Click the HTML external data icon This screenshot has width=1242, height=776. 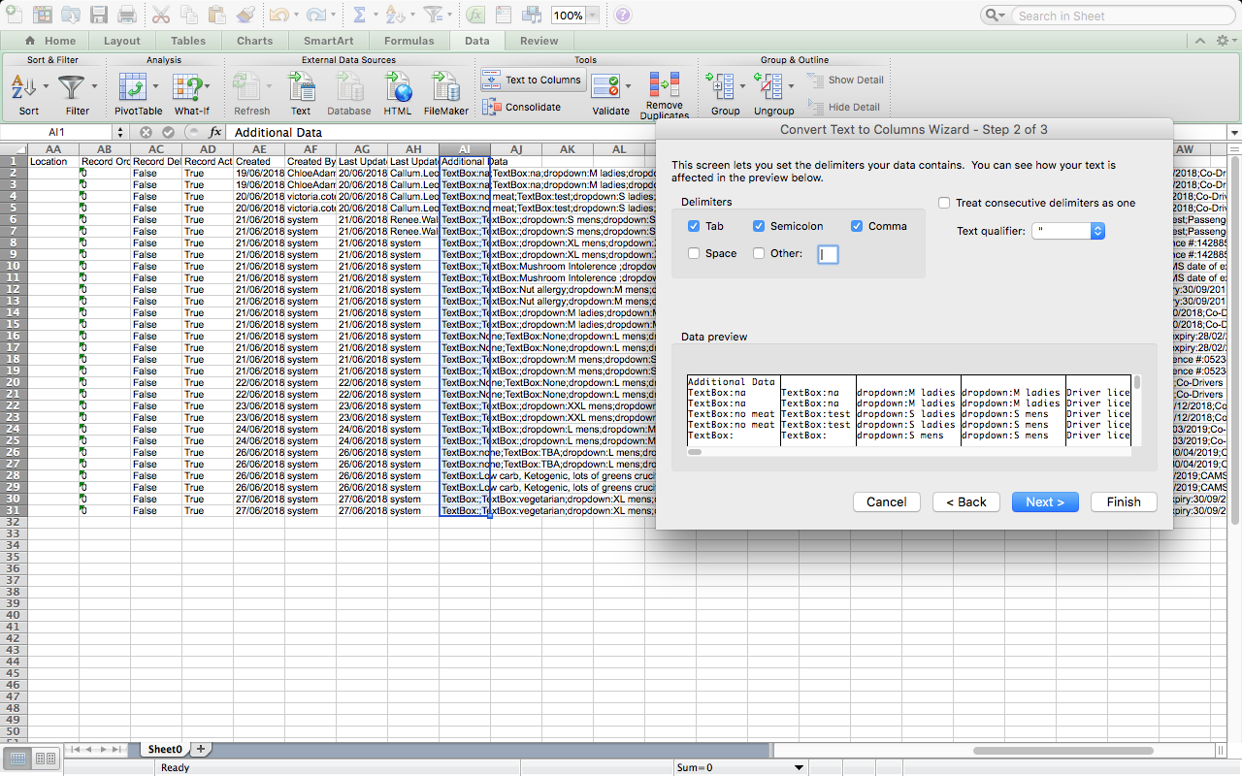point(398,88)
